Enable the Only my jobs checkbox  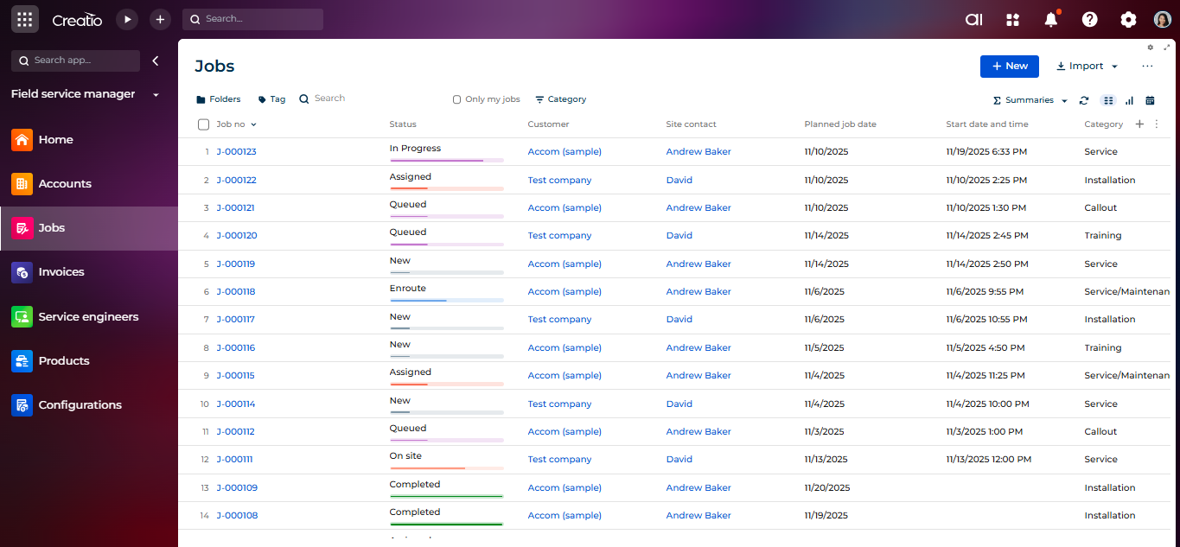pyautogui.click(x=457, y=99)
